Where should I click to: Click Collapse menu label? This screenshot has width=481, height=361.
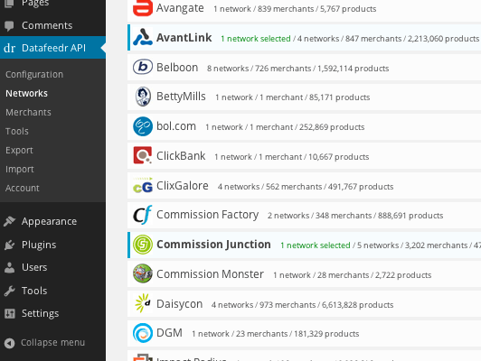click(52, 343)
